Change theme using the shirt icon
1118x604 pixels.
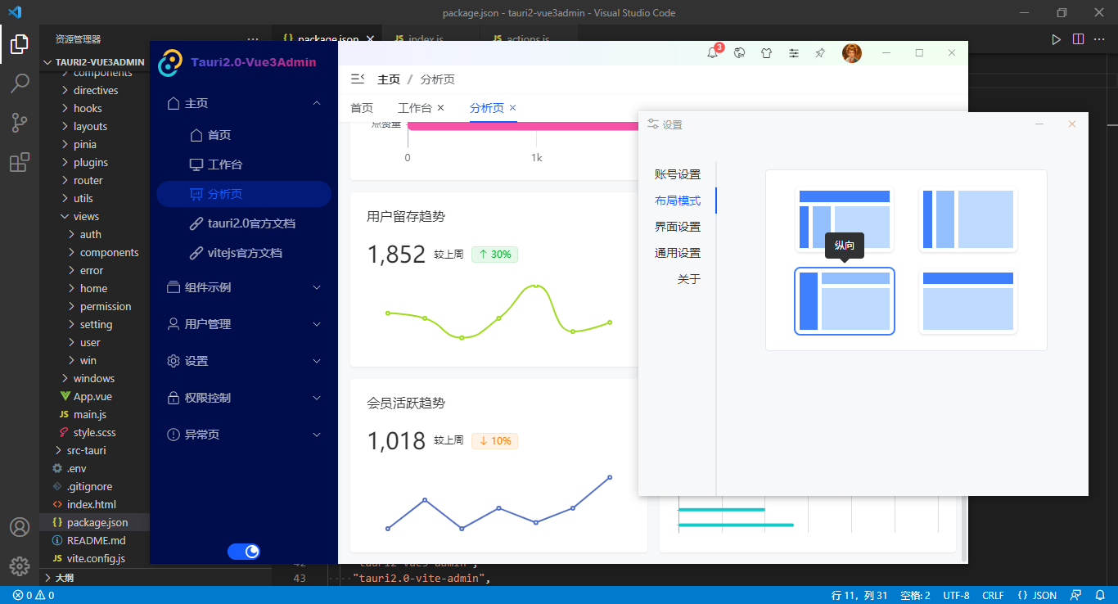click(x=766, y=52)
